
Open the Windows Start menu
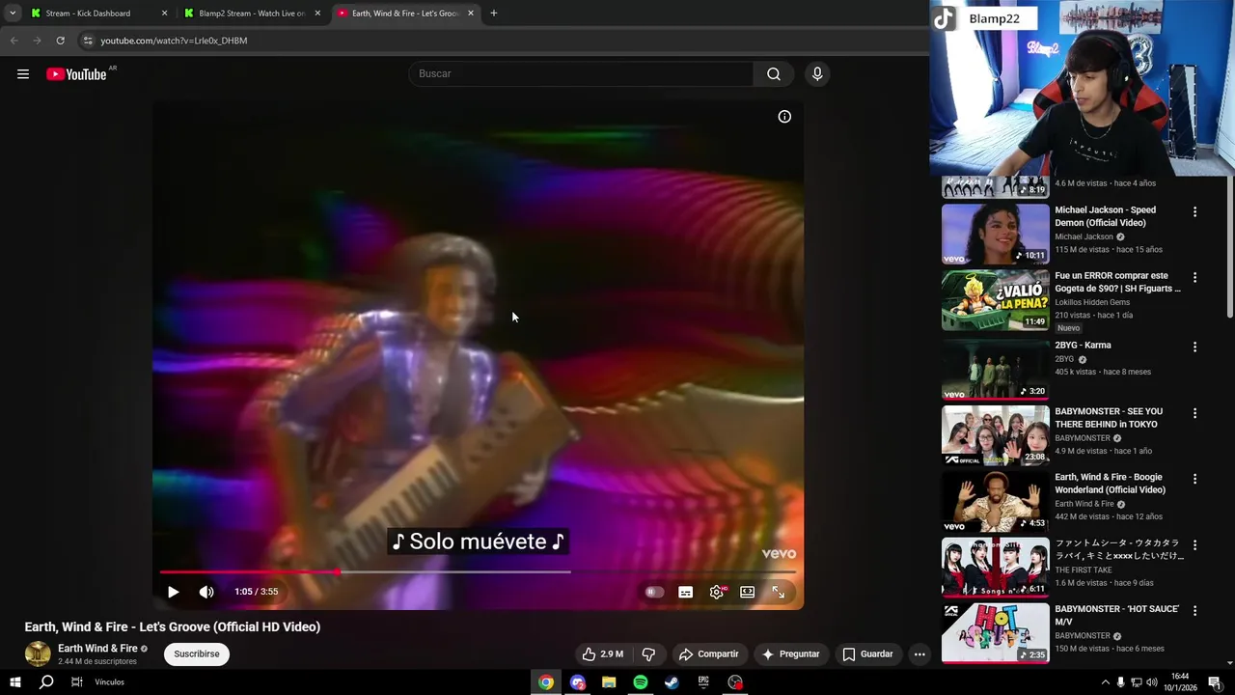tap(14, 682)
